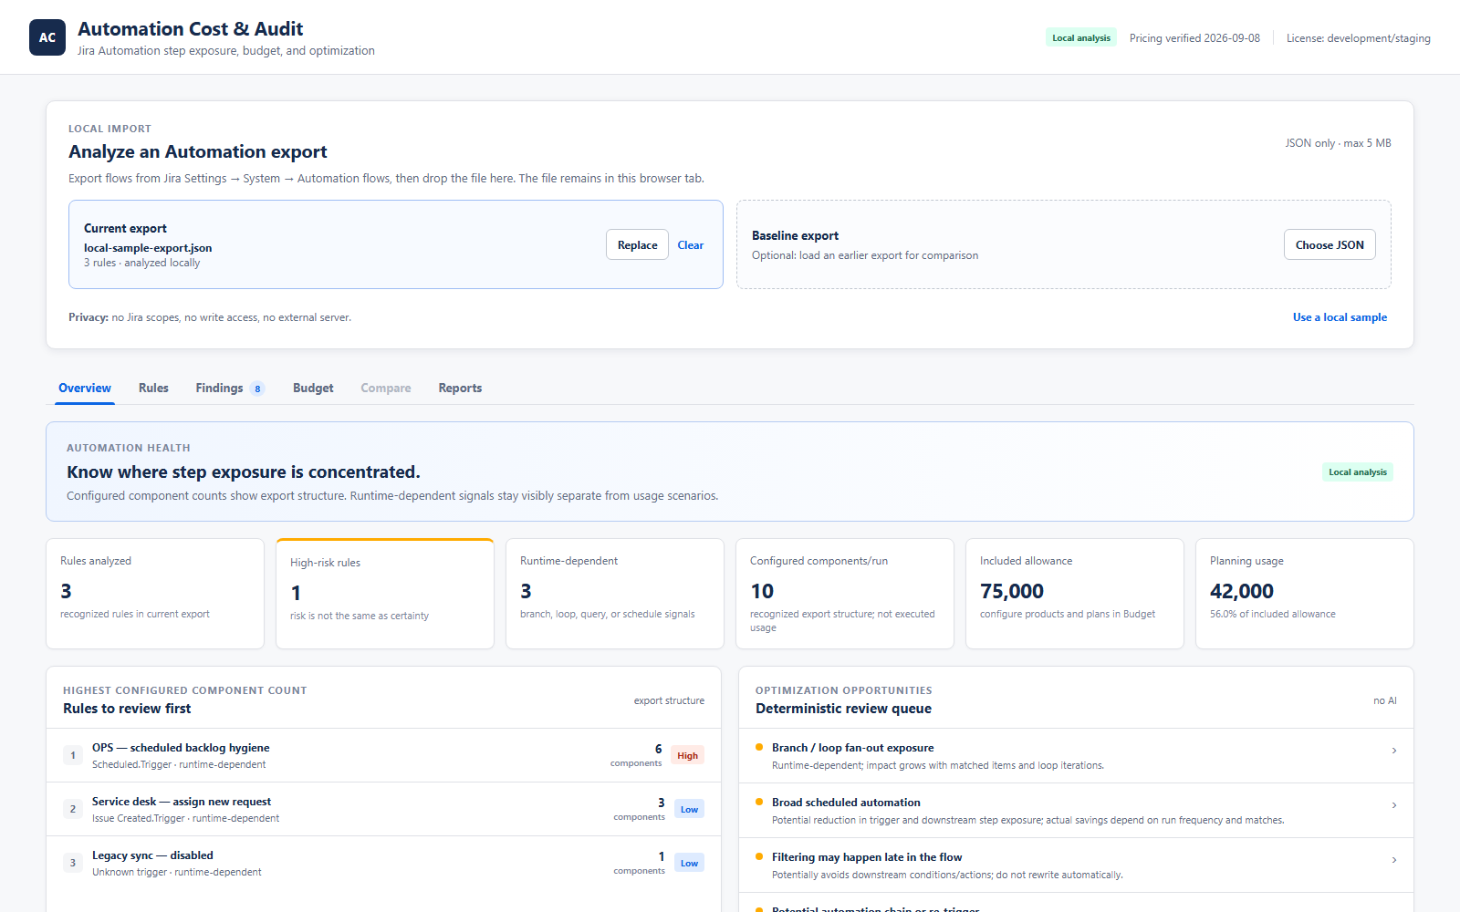Screen dimensions: 1460x912
Task: Click orange dot beside Filtering may happen late
Action: click(x=759, y=856)
